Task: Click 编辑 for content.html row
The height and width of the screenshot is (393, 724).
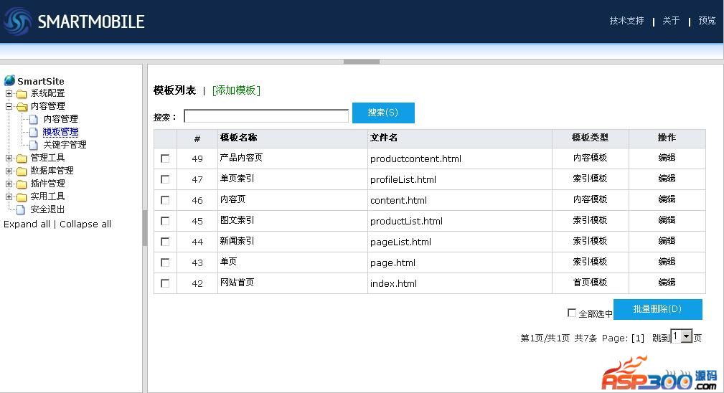Action: click(x=667, y=199)
